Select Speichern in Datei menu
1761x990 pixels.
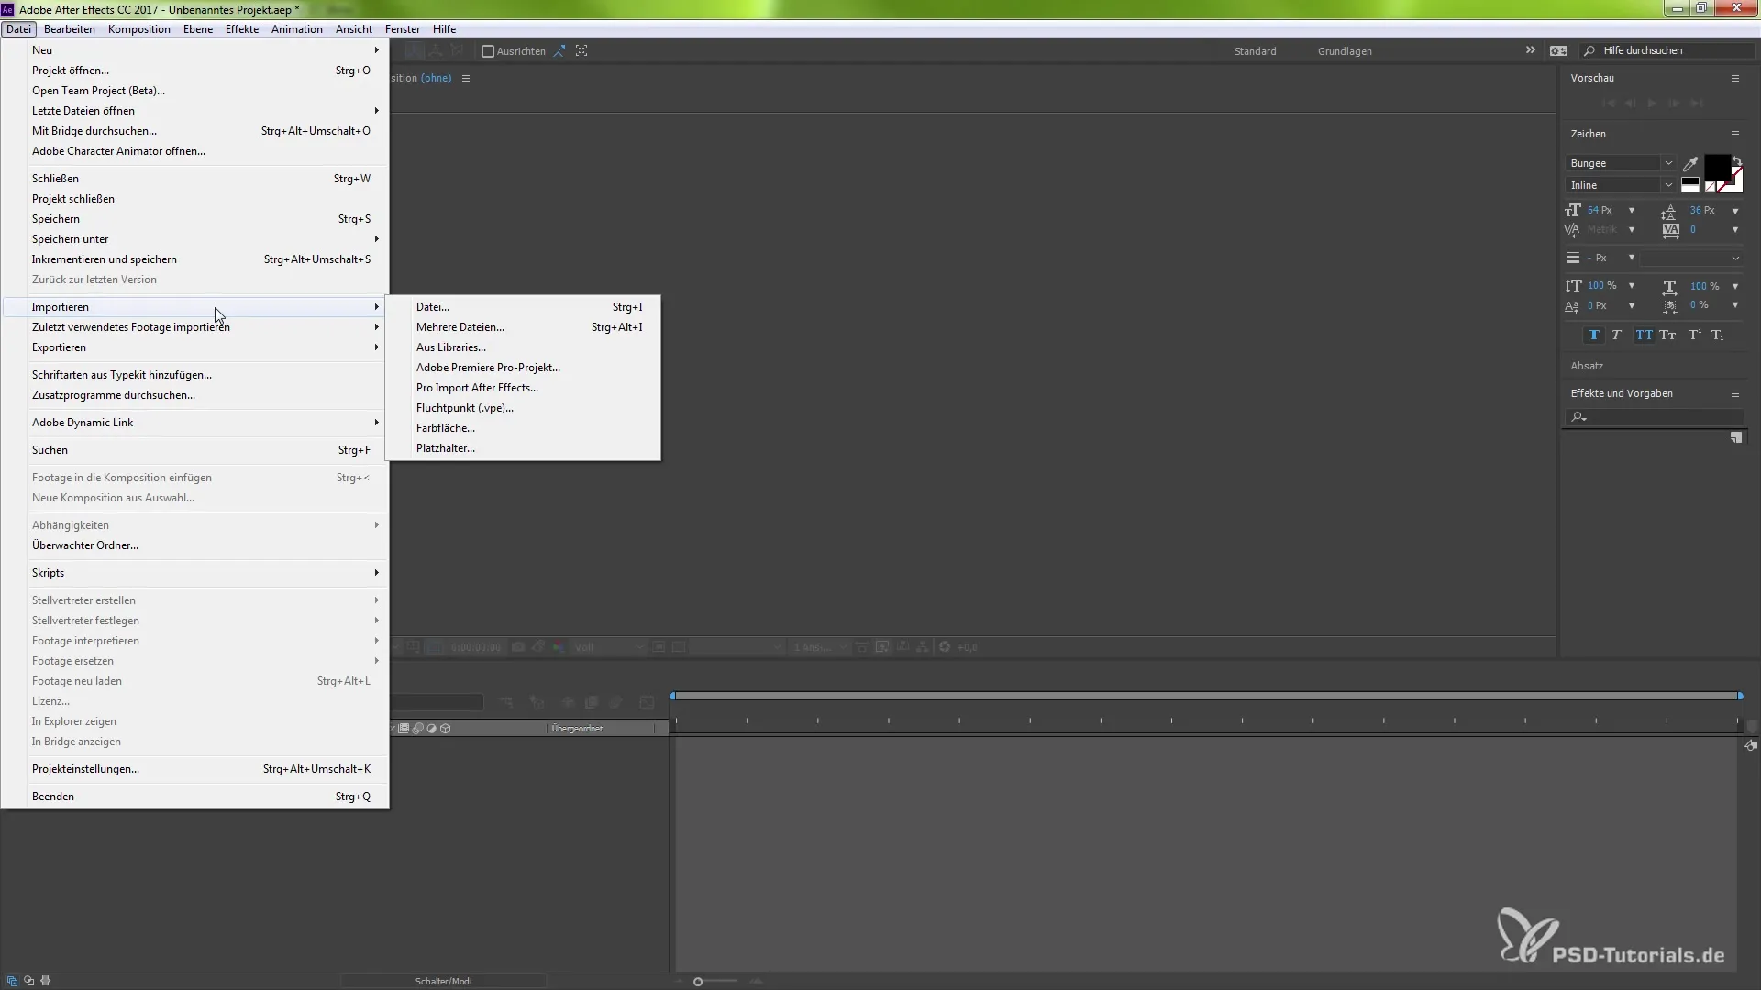[x=196, y=219]
